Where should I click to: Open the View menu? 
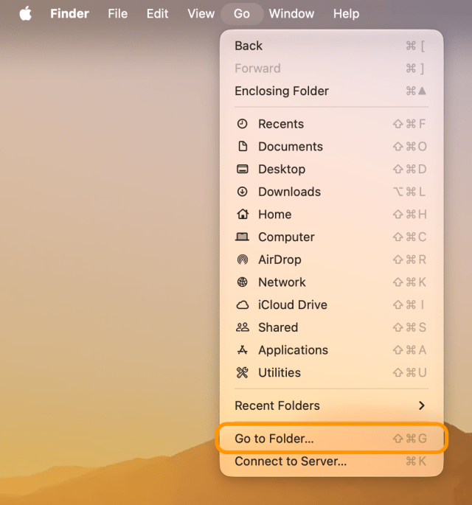201,14
